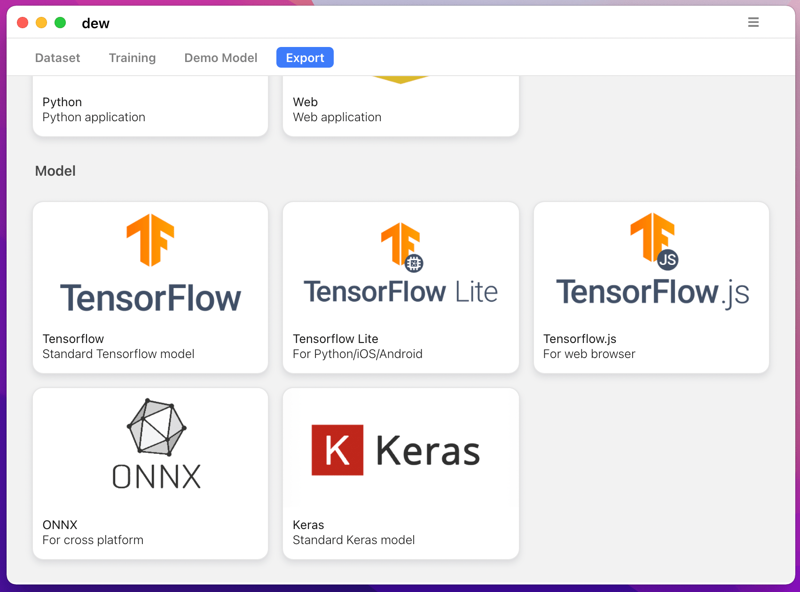Export Standard Keras model
Image resolution: width=800 pixels, height=592 pixels.
[x=401, y=474]
